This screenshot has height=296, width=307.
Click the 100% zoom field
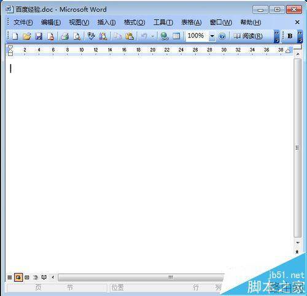point(197,36)
